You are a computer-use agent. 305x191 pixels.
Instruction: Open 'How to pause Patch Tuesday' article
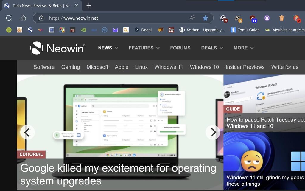[x=266, y=123]
